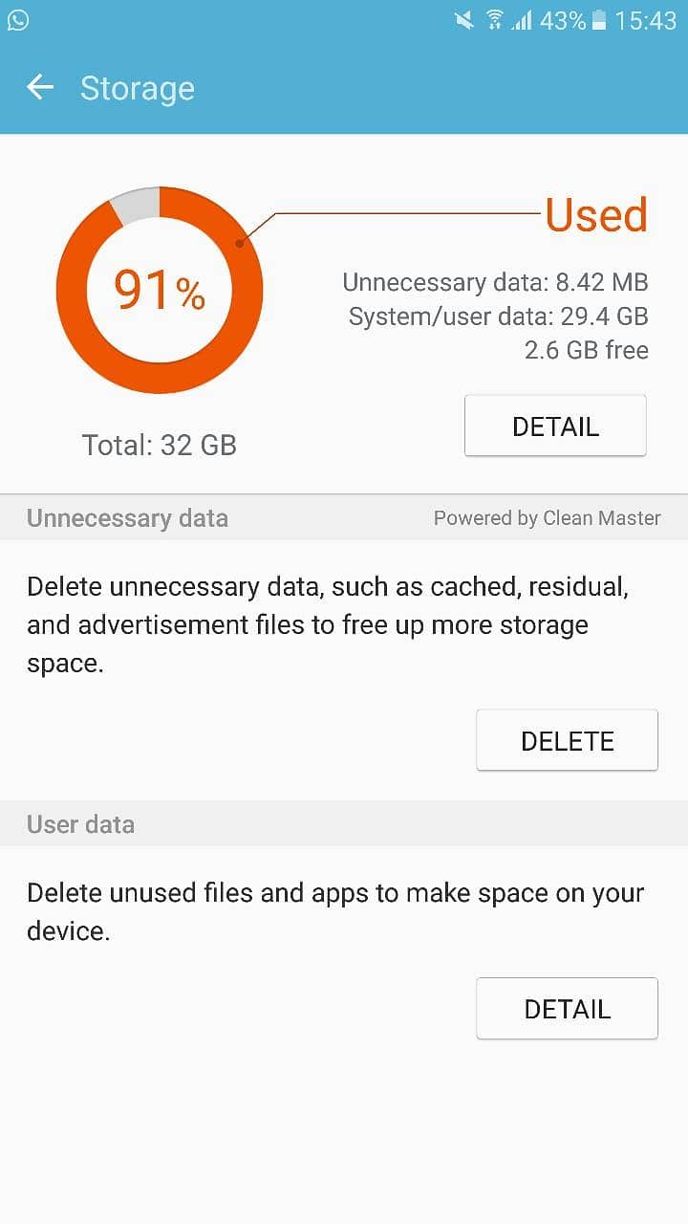This screenshot has width=688, height=1224.
Task: Tap the Wi-Fi icon in status bar
Action: pyautogui.click(x=494, y=20)
